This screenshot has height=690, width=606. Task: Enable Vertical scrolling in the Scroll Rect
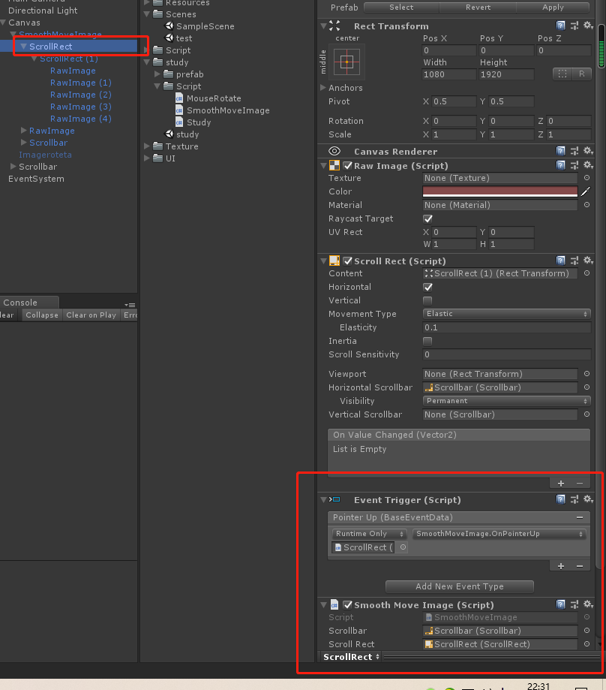pyautogui.click(x=427, y=300)
